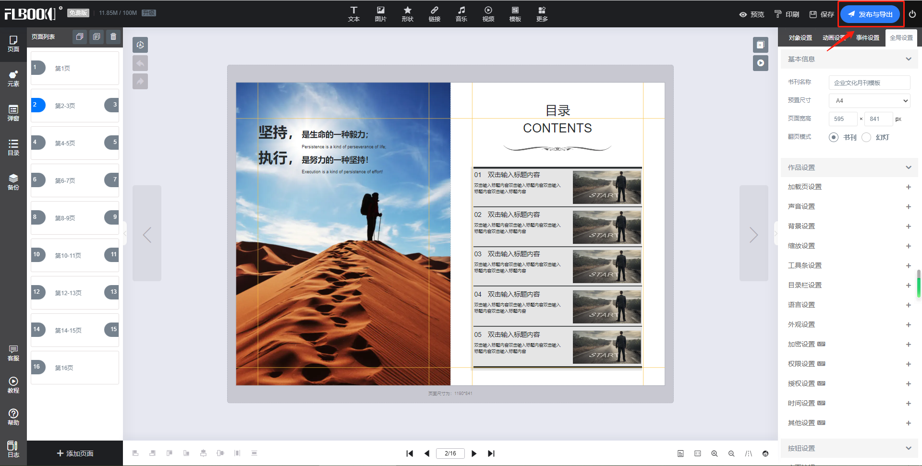Click the page number field 2/16
The image size is (922, 466).
pos(450,454)
